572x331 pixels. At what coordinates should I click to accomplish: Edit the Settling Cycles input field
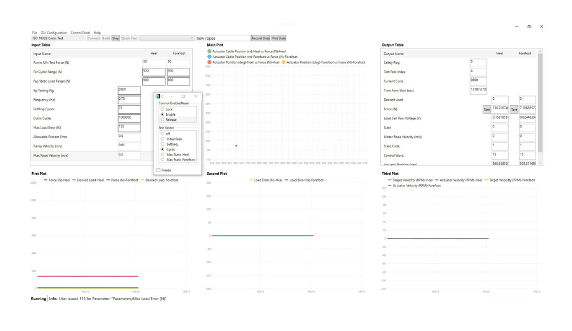click(129, 109)
